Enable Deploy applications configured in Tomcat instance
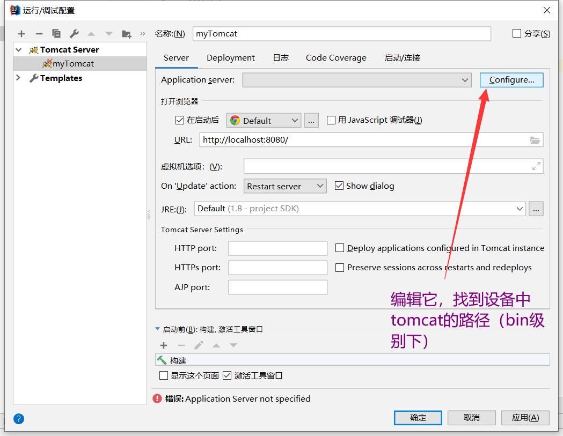This screenshot has height=436, width=563. point(340,248)
